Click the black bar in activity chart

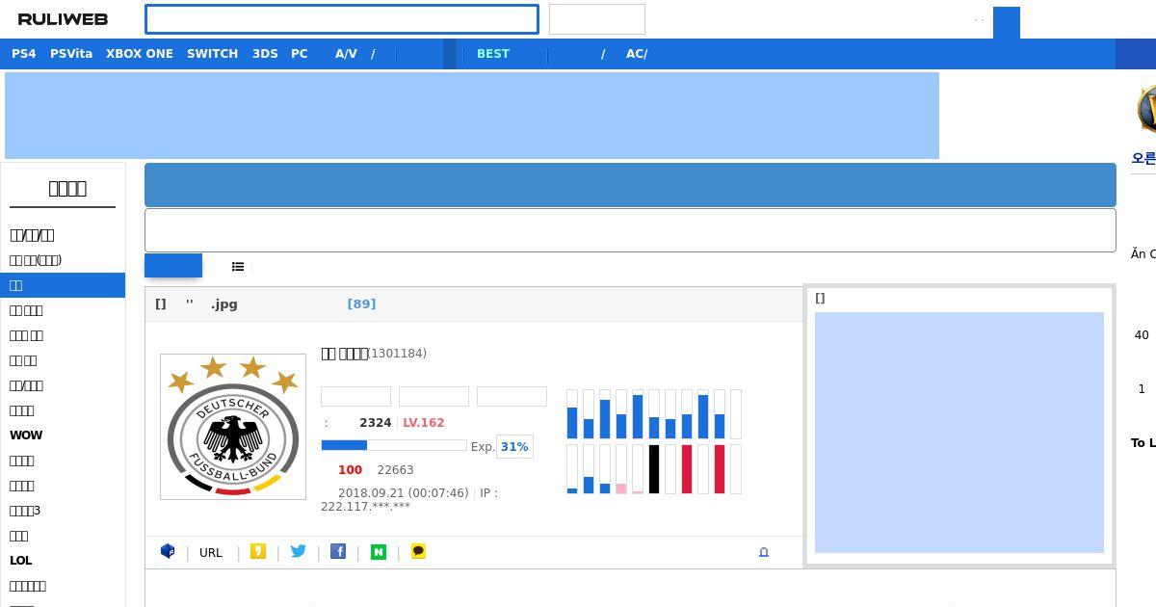(654, 469)
